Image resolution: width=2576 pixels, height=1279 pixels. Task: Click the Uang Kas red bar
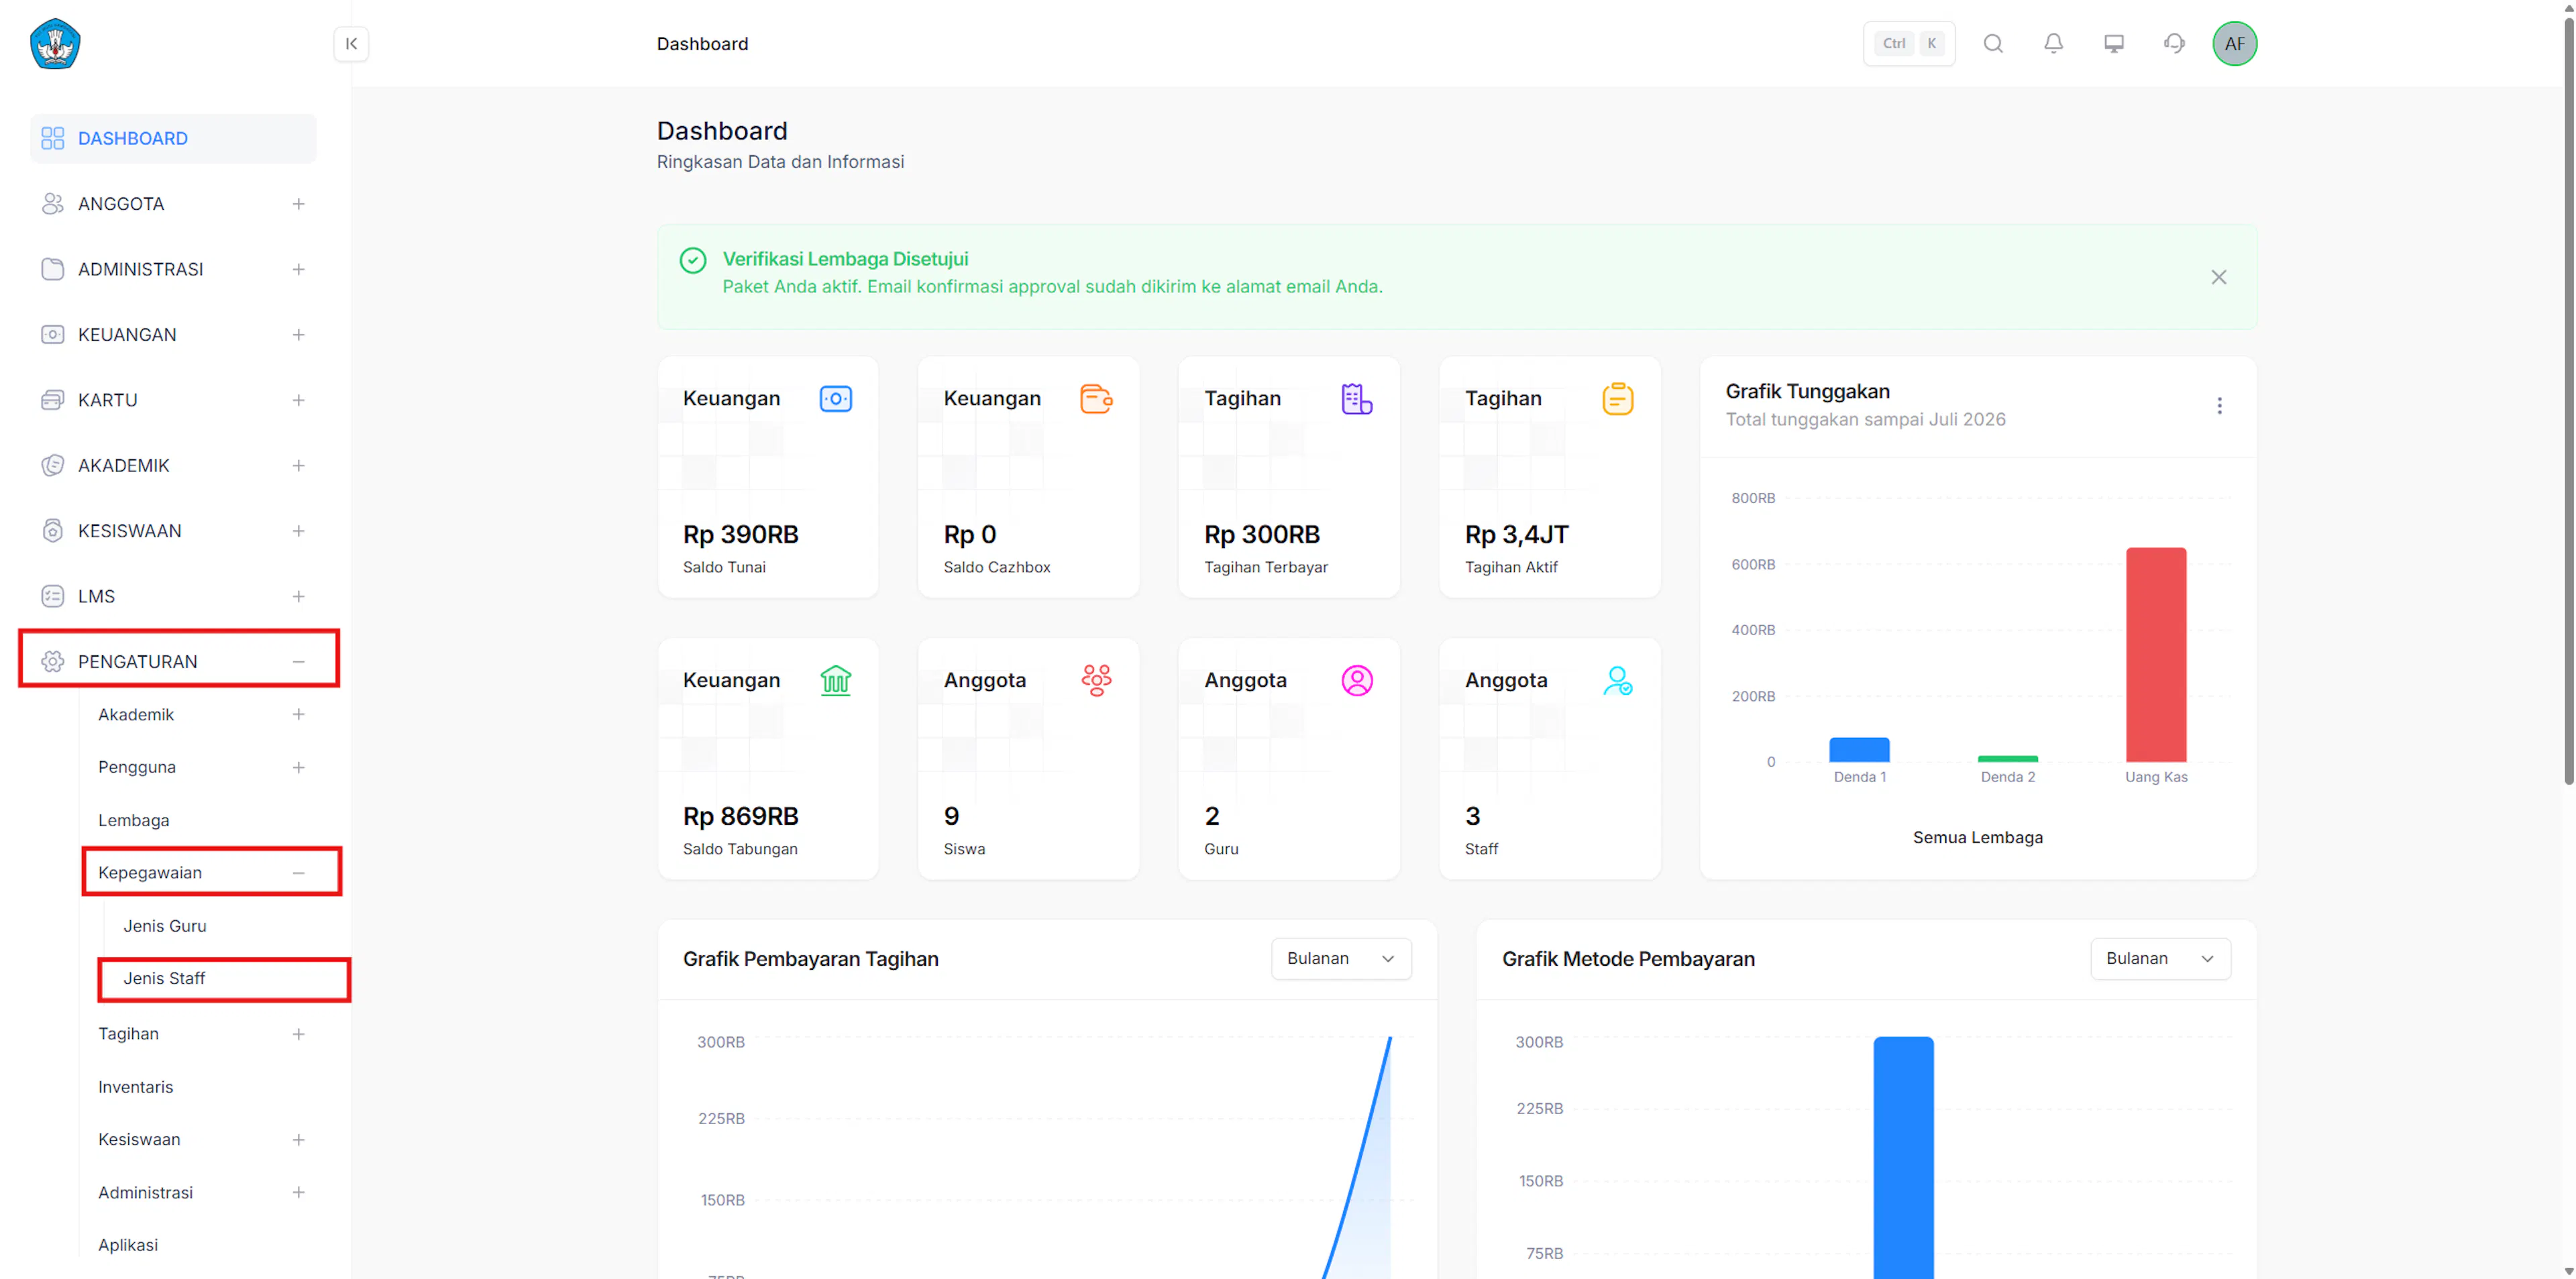(2156, 655)
